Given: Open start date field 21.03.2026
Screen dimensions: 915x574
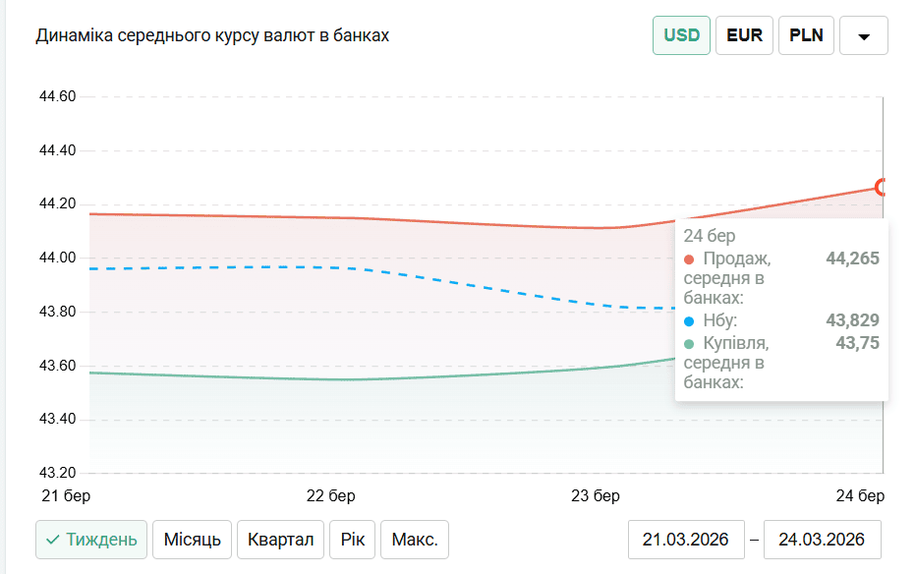Looking at the screenshot, I should coord(685,540).
